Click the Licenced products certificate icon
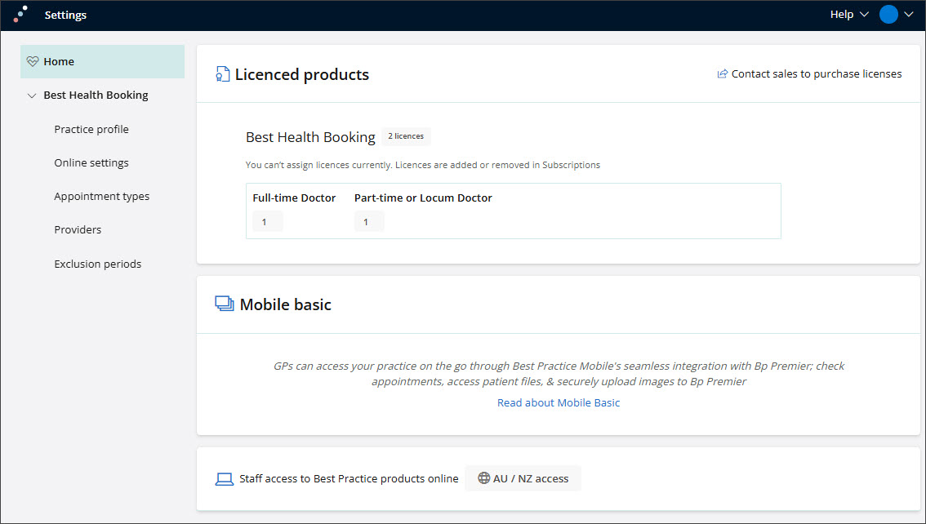 (222, 75)
